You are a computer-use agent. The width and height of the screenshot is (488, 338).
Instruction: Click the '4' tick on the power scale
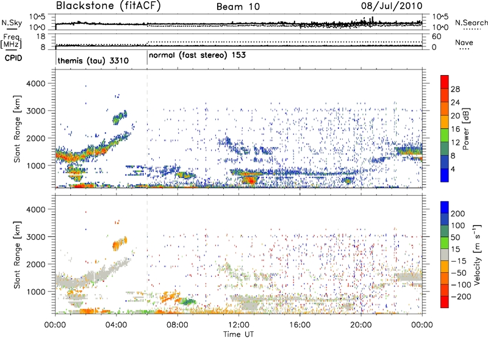(x=453, y=170)
